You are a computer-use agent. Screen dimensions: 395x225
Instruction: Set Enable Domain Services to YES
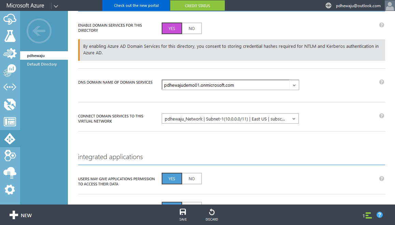point(172,28)
